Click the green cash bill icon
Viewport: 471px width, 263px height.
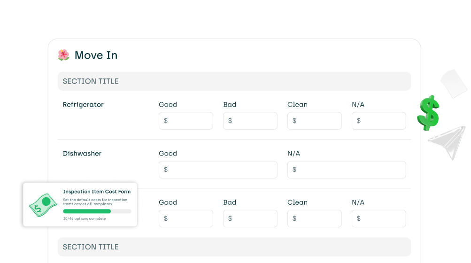pyautogui.click(x=43, y=205)
